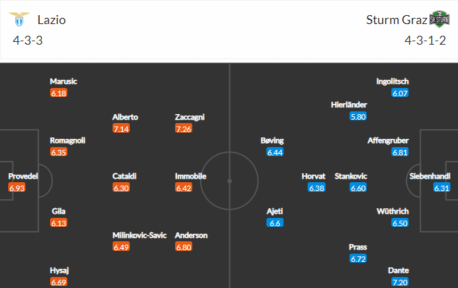Click Prass's 6.72 rating badge

tap(358, 258)
